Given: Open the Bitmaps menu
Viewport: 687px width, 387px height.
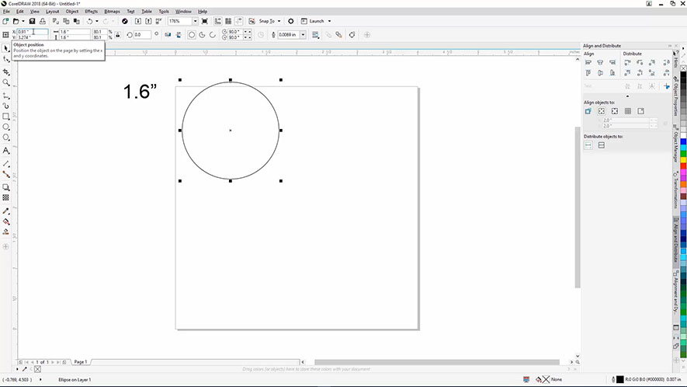Looking at the screenshot, I should click(x=112, y=12).
